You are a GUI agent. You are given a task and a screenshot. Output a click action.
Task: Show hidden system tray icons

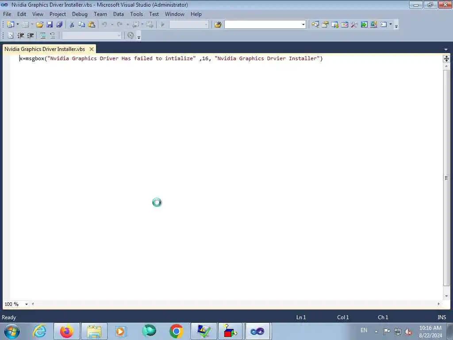(376, 332)
